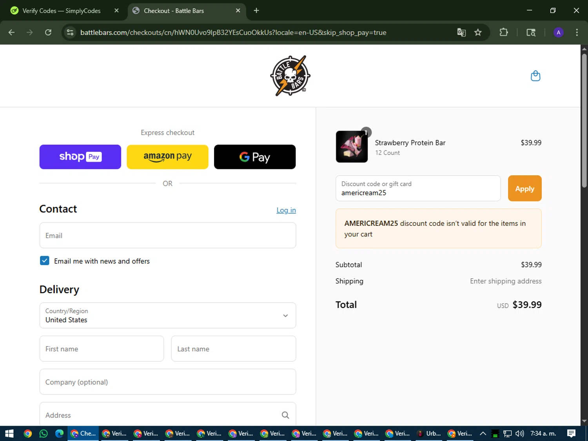
Task: View site information icon in address bar
Action: (70, 33)
